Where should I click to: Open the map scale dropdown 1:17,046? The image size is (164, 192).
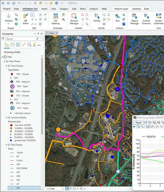[62, 189]
